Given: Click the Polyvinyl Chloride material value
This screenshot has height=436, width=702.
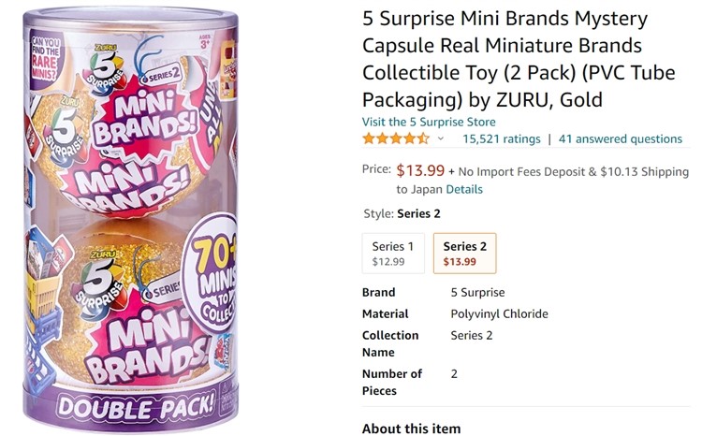Looking at the screenshot, I should coord(499,313).
